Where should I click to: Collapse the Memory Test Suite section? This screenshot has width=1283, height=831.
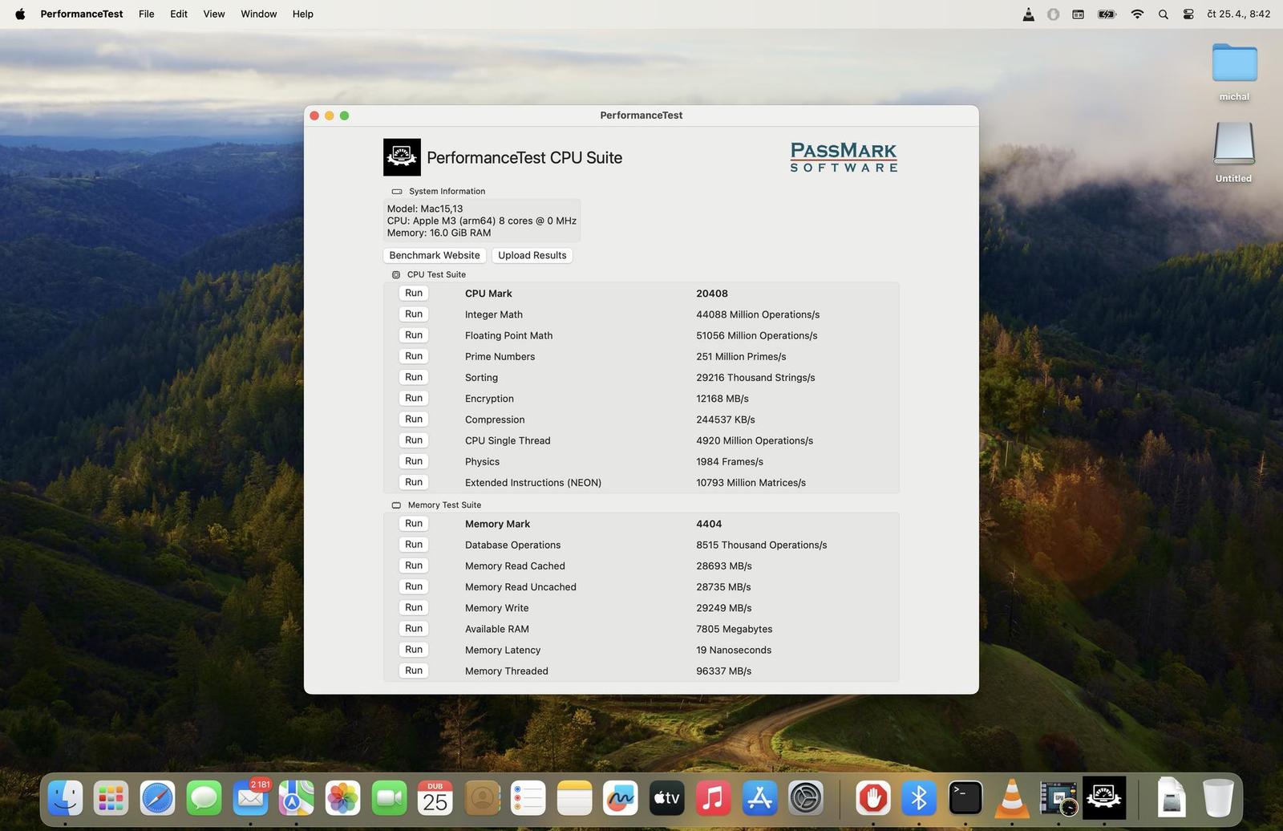(396, 505)
